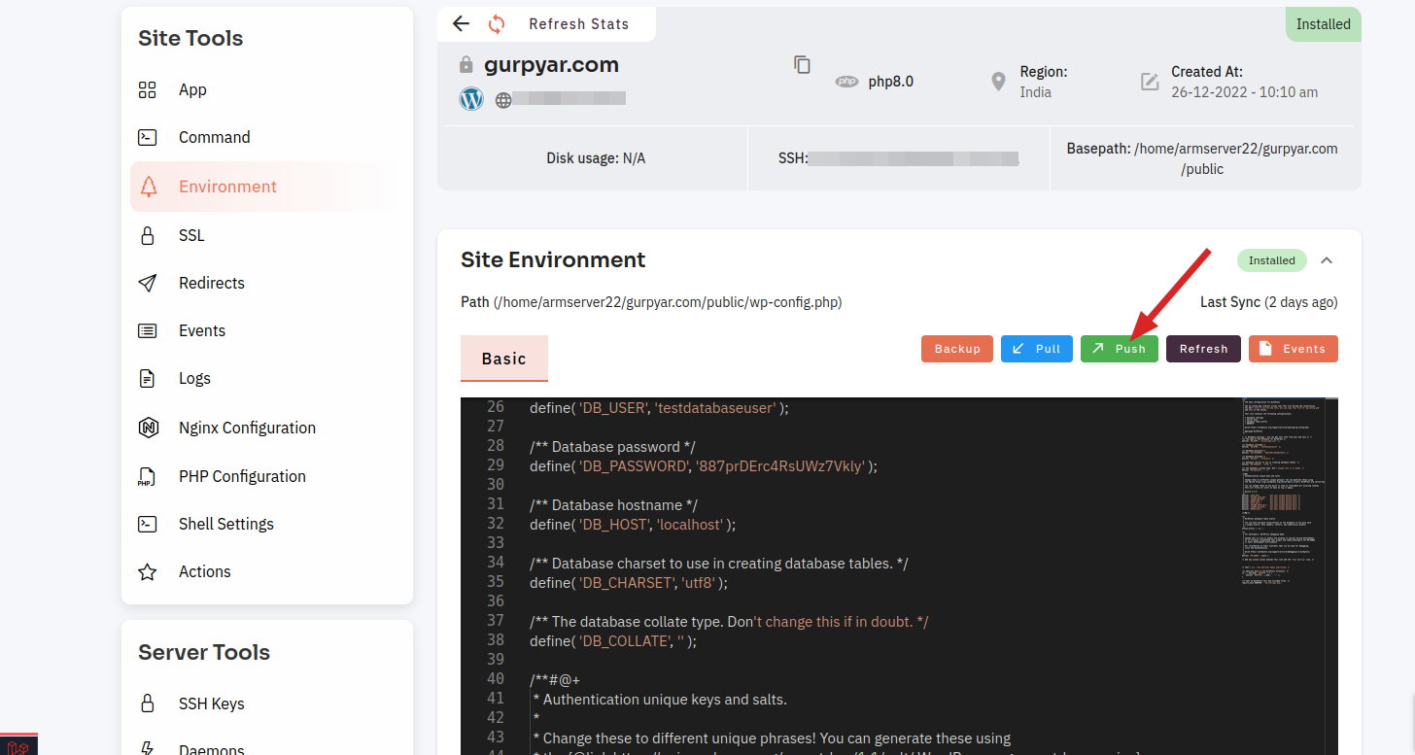Screen dimensions: 1415x755
Task: Go back using the left arrow icon
Action: [x=462, y=24]
